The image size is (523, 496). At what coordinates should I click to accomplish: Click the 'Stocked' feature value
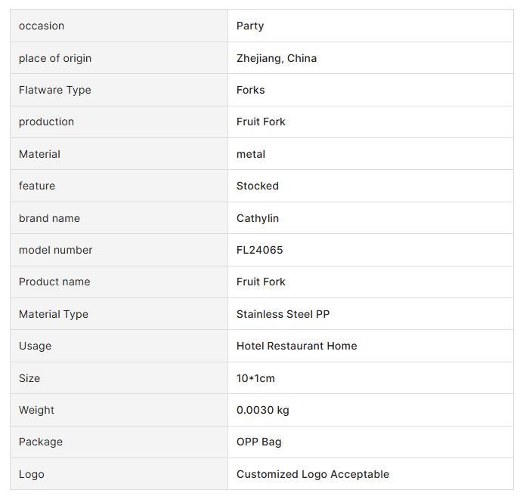tap(258, 186)
